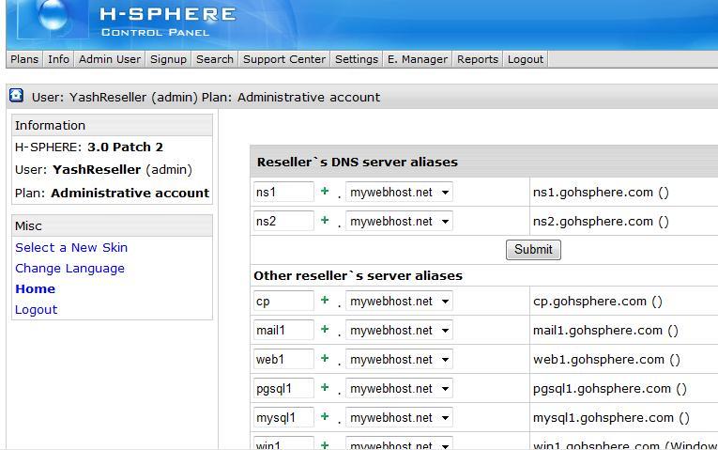Click the Other reseller`s server aliases heading
Image resolution: width=718 pixels, height=450 pixels.
pos(359,275)
